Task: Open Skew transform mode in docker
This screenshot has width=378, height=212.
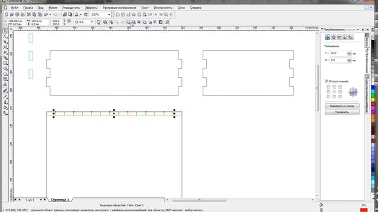Action: pos(351,37)
